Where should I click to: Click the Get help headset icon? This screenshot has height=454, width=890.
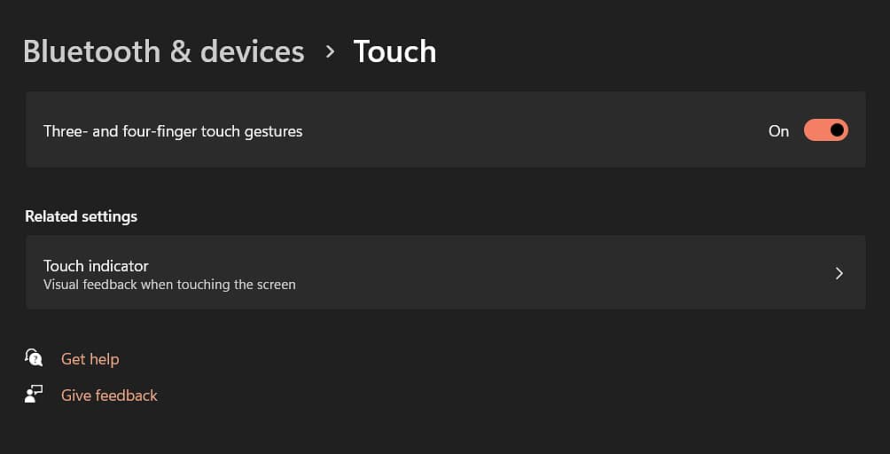34,358
